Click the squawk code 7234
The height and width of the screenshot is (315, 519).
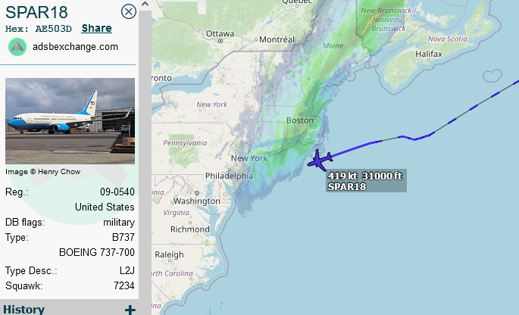tap(124, 286)
